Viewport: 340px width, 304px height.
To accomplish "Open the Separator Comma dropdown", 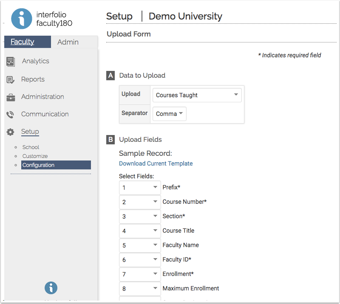I will (x=169, y=114).
